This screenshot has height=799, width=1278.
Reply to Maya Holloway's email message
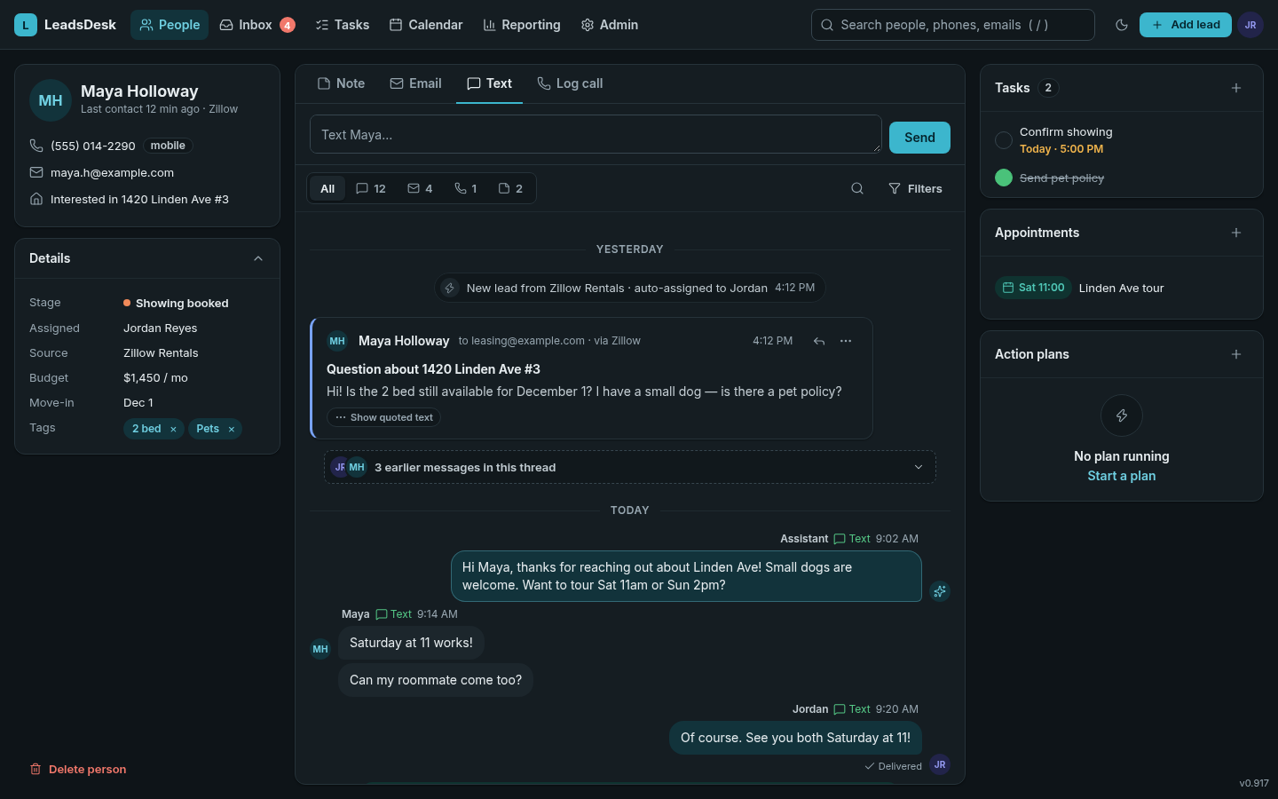pos(819,341)
